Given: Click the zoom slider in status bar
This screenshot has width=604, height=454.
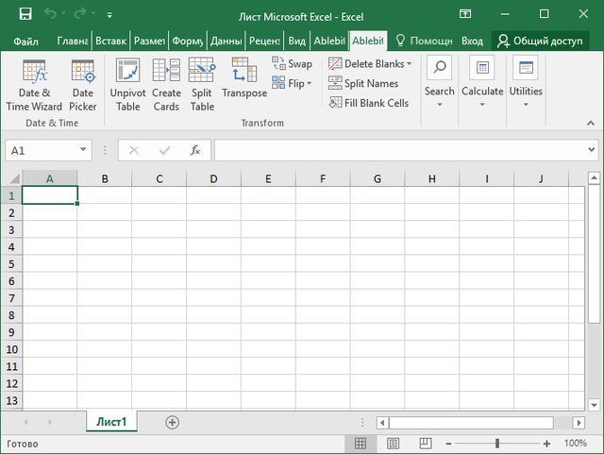Looking at the screenshot, I should pos(497,444).
